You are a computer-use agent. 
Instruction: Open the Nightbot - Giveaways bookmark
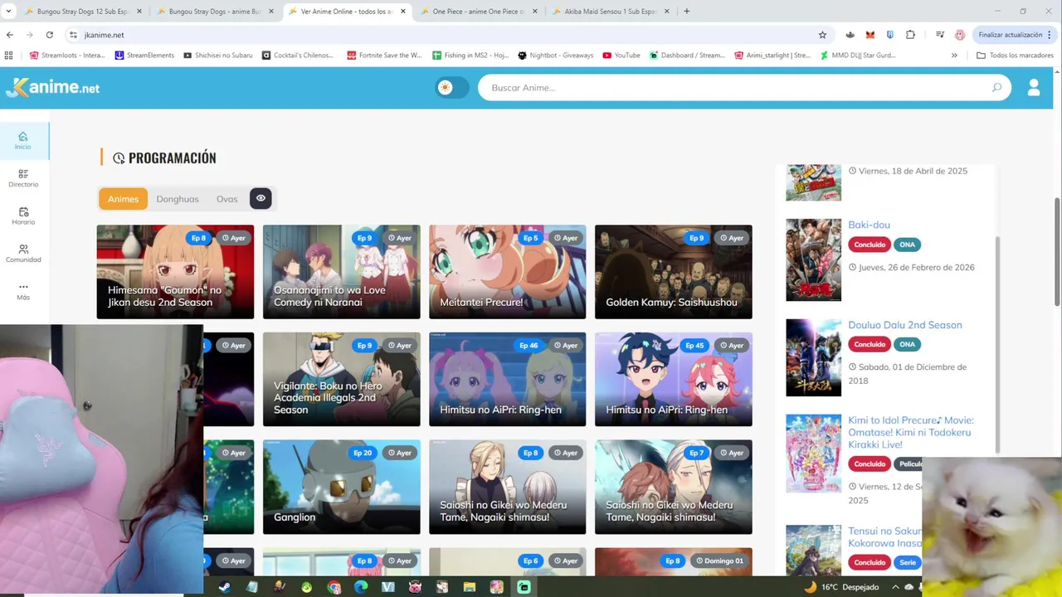(x=556, y=56)
